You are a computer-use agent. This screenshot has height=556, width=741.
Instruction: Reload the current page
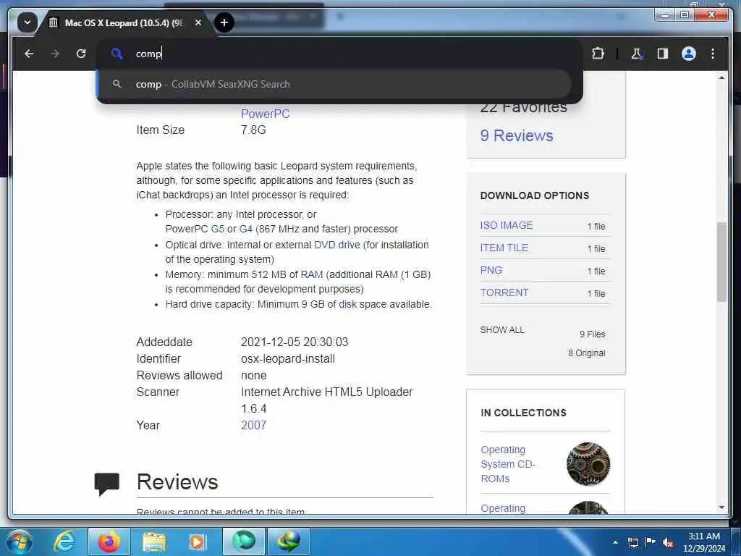[x=81, y=54]
